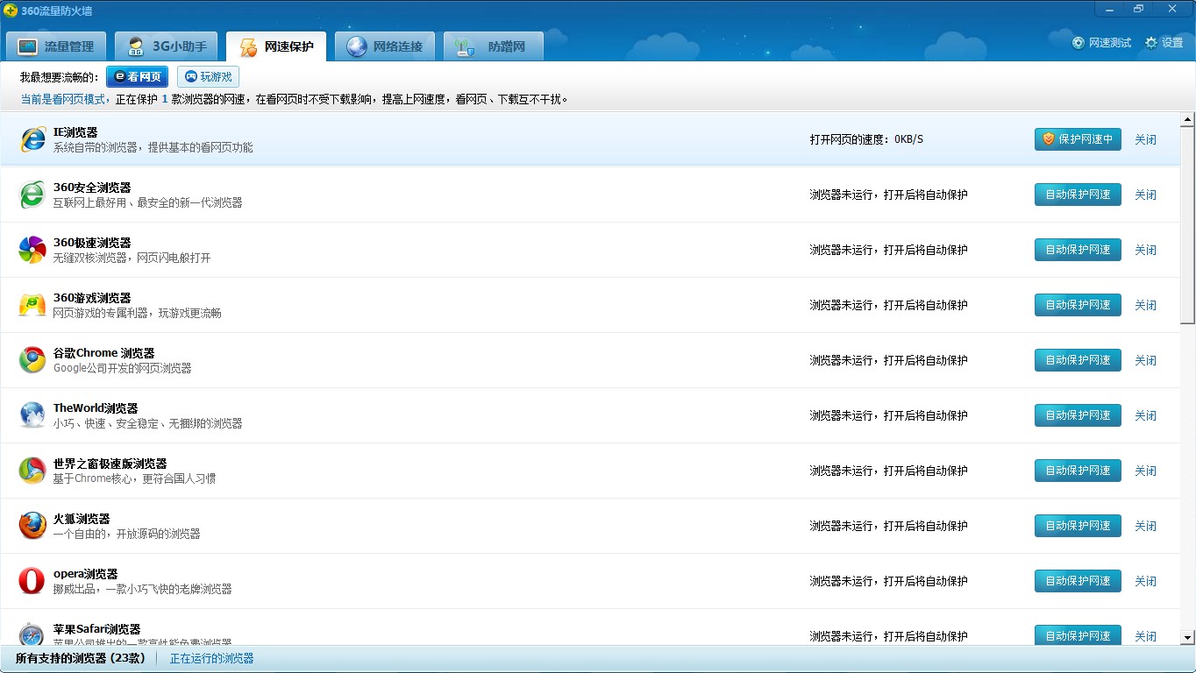Image resolution: width=1196 pixels, height=673 pixels.
Task: Click 自动保护网速 for 世界之窗极速版浏览器
Action: pyautogui.click(x=1078, y=471)
